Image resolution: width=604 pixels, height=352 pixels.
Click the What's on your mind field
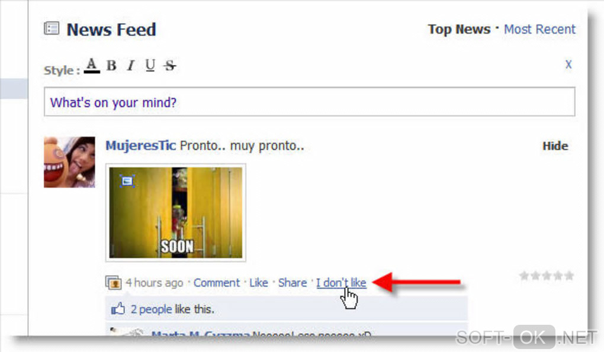[309, 102]
